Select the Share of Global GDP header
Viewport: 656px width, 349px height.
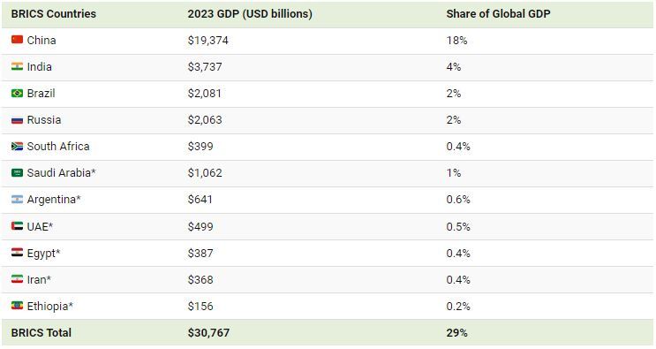click(498, 14)
